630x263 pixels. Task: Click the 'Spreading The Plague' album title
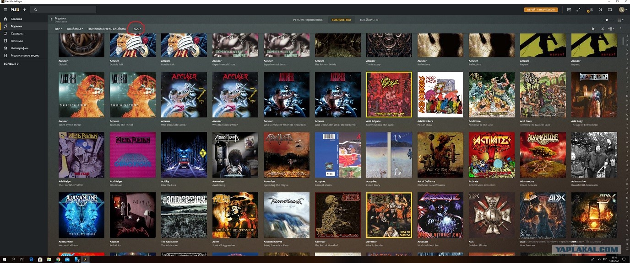tap(276, 185)
